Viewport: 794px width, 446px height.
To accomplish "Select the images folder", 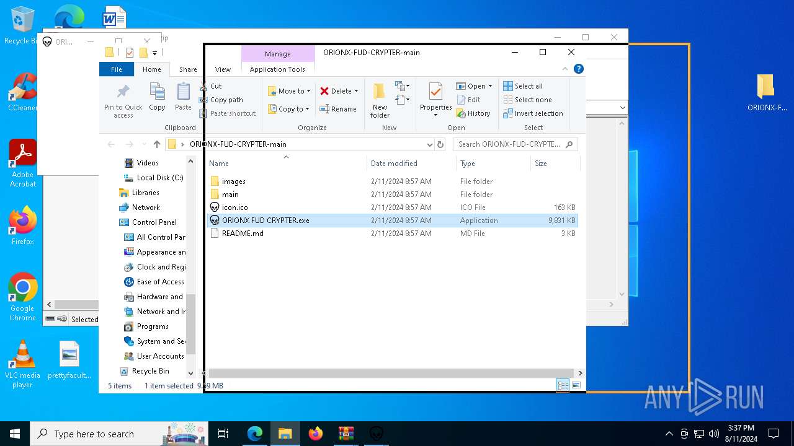I will (x=392, y=181).
